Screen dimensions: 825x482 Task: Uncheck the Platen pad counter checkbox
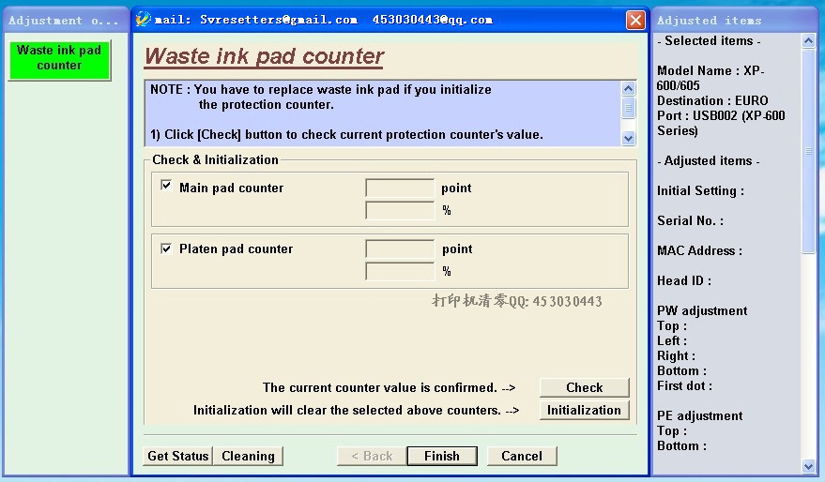click(166, 249)
